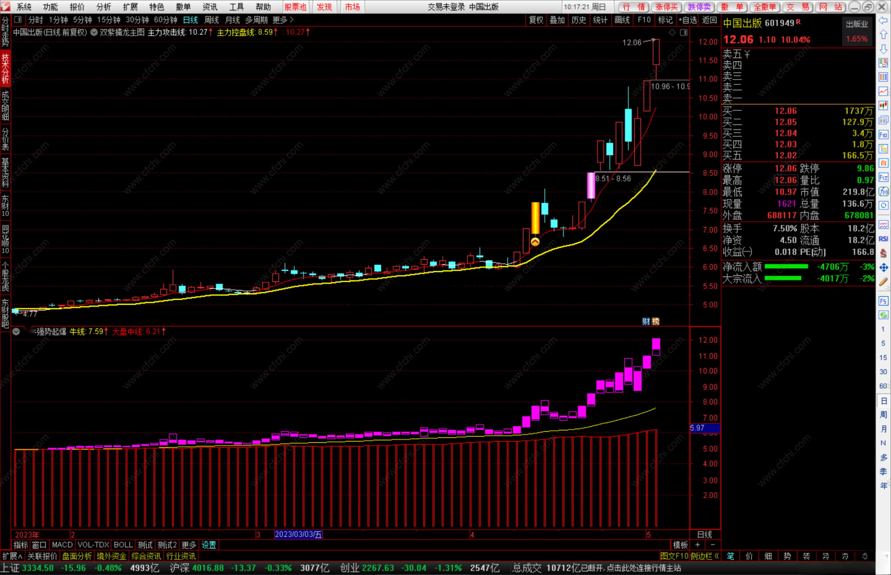
Task: Toggle the square panel icon left of 分时
Action: point(18,20)
